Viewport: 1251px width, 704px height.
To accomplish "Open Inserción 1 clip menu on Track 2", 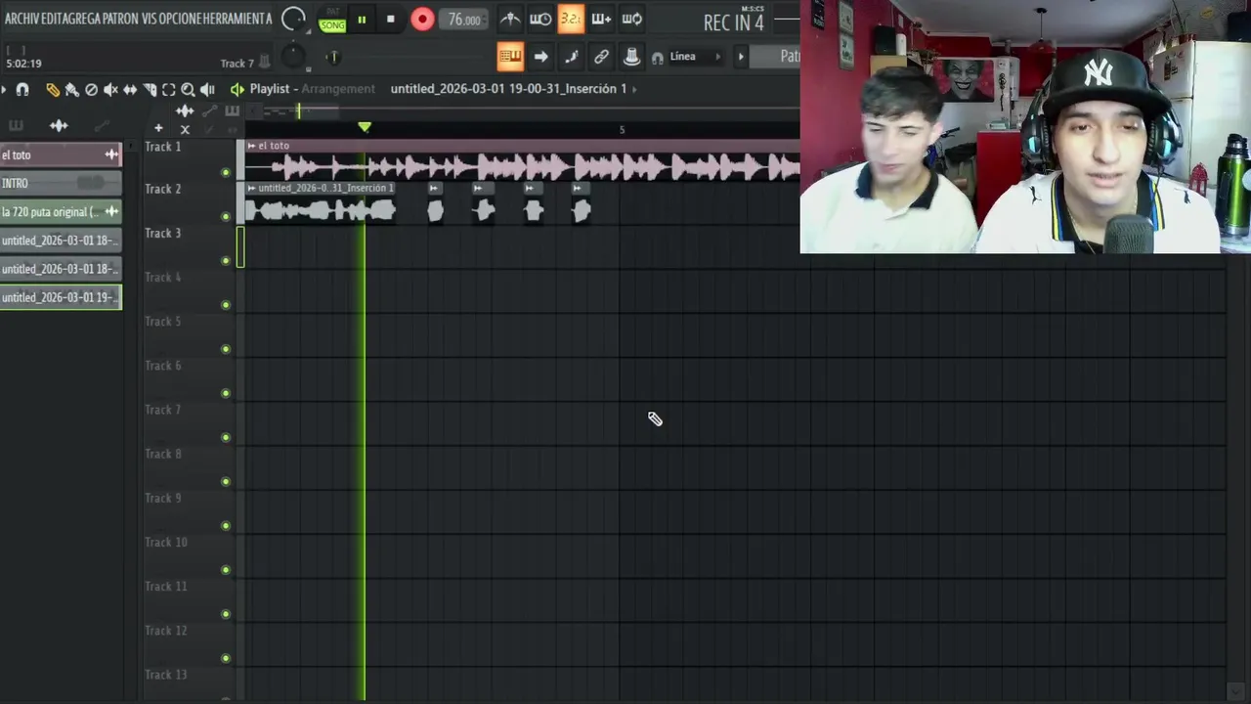I will coord(251,188).
